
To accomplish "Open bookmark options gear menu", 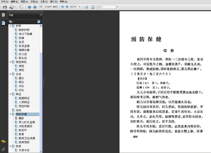I will (x=11, y=22).
